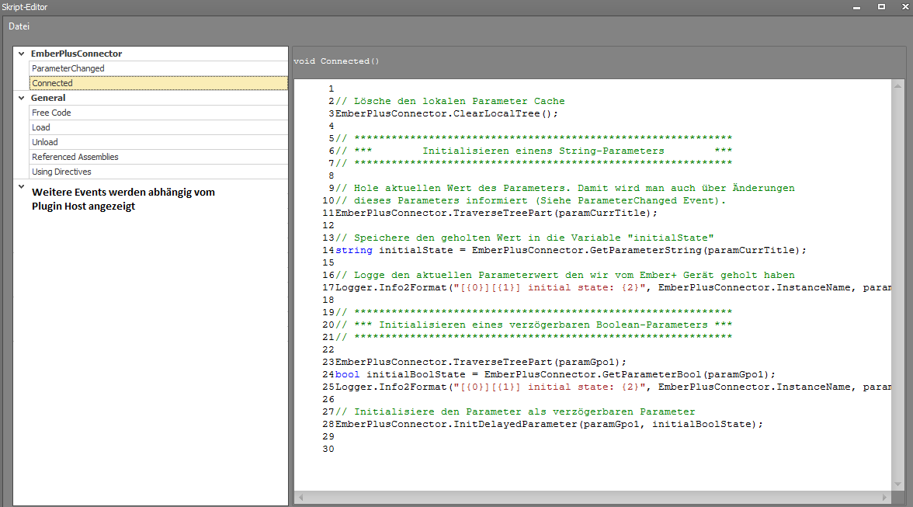This screenshot has width=913, height=507.
Task: Click the comment Logge den aktuellen Parameterwert
Action: [565, 276]
